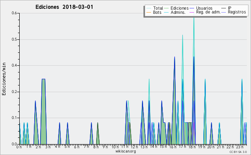Click the 'wikiscan.org' label below the chart
This screenshot has height=155, width=251.
tap(125, 151)
